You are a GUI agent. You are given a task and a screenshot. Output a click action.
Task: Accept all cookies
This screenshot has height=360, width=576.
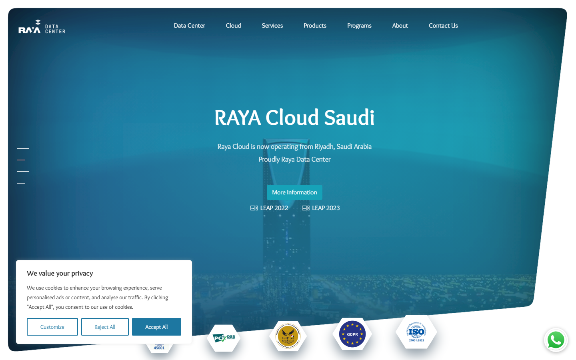156,327
